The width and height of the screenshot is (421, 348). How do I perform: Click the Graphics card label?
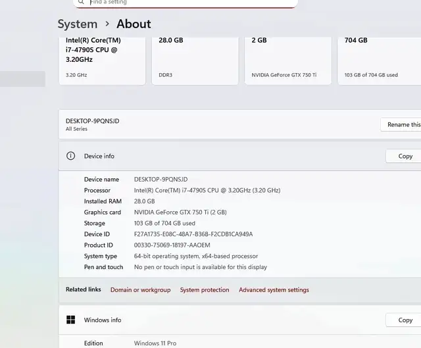click(x=103, y=212)
